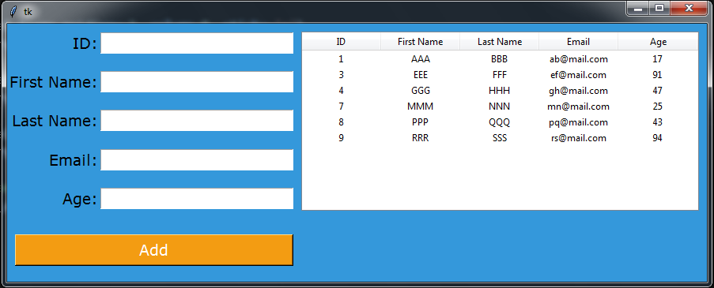Maximize the tk window
Viewport: 714px width, 288px height.
pos(659,8)
